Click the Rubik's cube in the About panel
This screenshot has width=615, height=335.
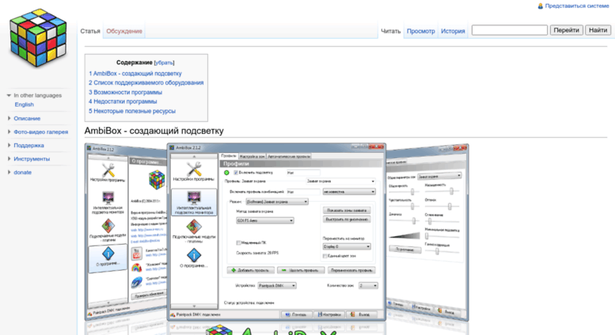coord(157,180)
